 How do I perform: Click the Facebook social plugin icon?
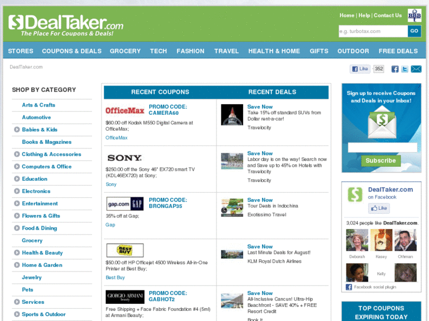tap(349, 287)
